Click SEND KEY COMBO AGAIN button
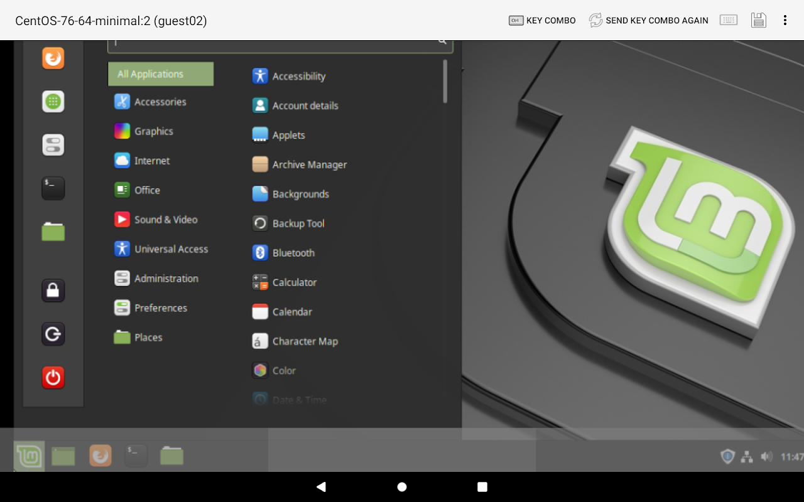Viewport: 804px width, 502px height. (649, 20)
